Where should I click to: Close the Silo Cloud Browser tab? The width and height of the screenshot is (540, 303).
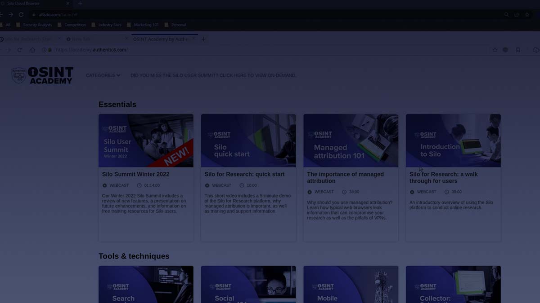click(x=68, y=4)
